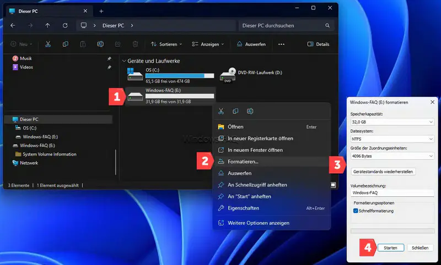Image resolution: width=441 pixels, height=265 pixels.
Task: Close the Dieser PC tab
Action: pyautogui.click(x=85, y=11)
